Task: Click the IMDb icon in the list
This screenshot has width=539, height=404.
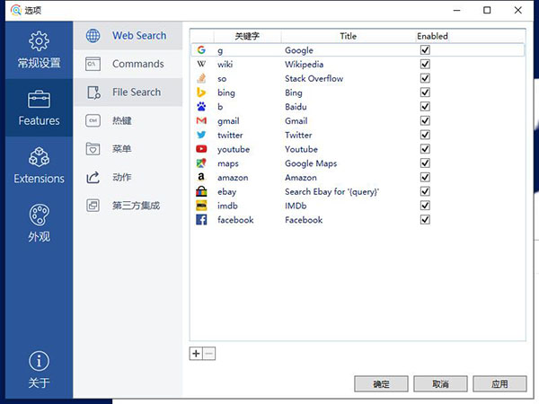Action: click(x=201, y=206)
